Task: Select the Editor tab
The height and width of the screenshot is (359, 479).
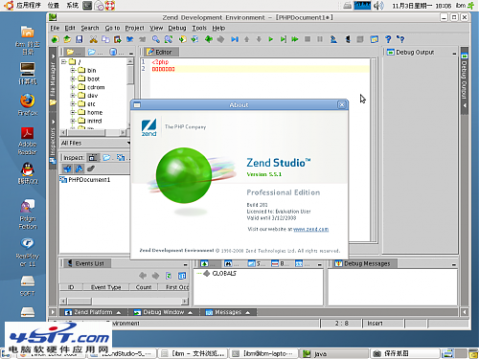Action: point(161,52)
